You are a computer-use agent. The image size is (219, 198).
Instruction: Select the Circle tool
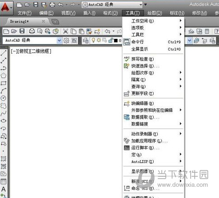pyautogui.click(x=4, y=98)
